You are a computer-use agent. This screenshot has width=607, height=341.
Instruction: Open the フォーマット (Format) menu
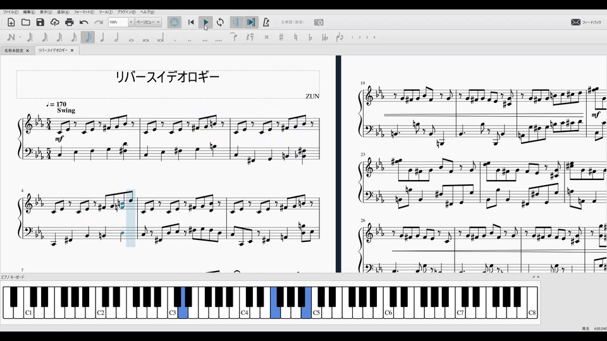click(84, 12)
